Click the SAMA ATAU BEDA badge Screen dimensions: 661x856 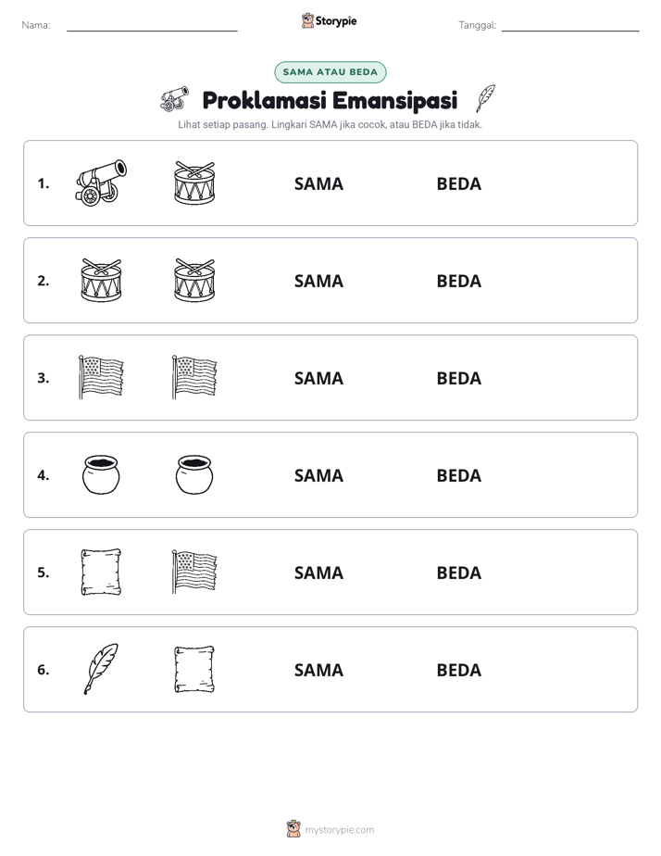click(x=330, y=72)
